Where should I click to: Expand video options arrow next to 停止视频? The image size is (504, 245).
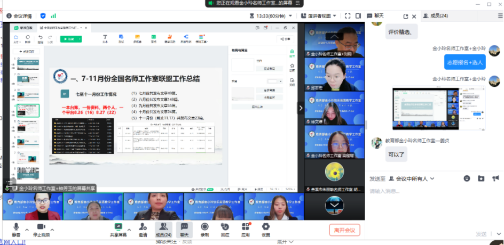[x=52, y=230]
